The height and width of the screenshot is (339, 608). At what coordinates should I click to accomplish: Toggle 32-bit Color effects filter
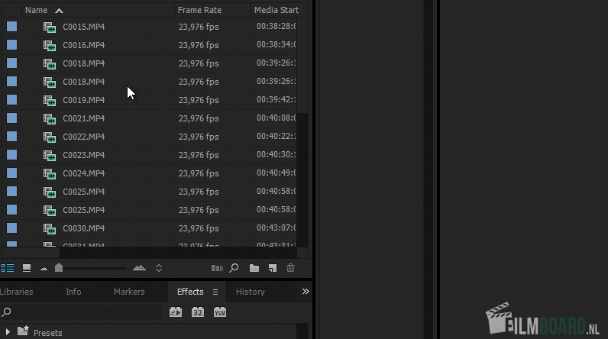pos(198,312)
